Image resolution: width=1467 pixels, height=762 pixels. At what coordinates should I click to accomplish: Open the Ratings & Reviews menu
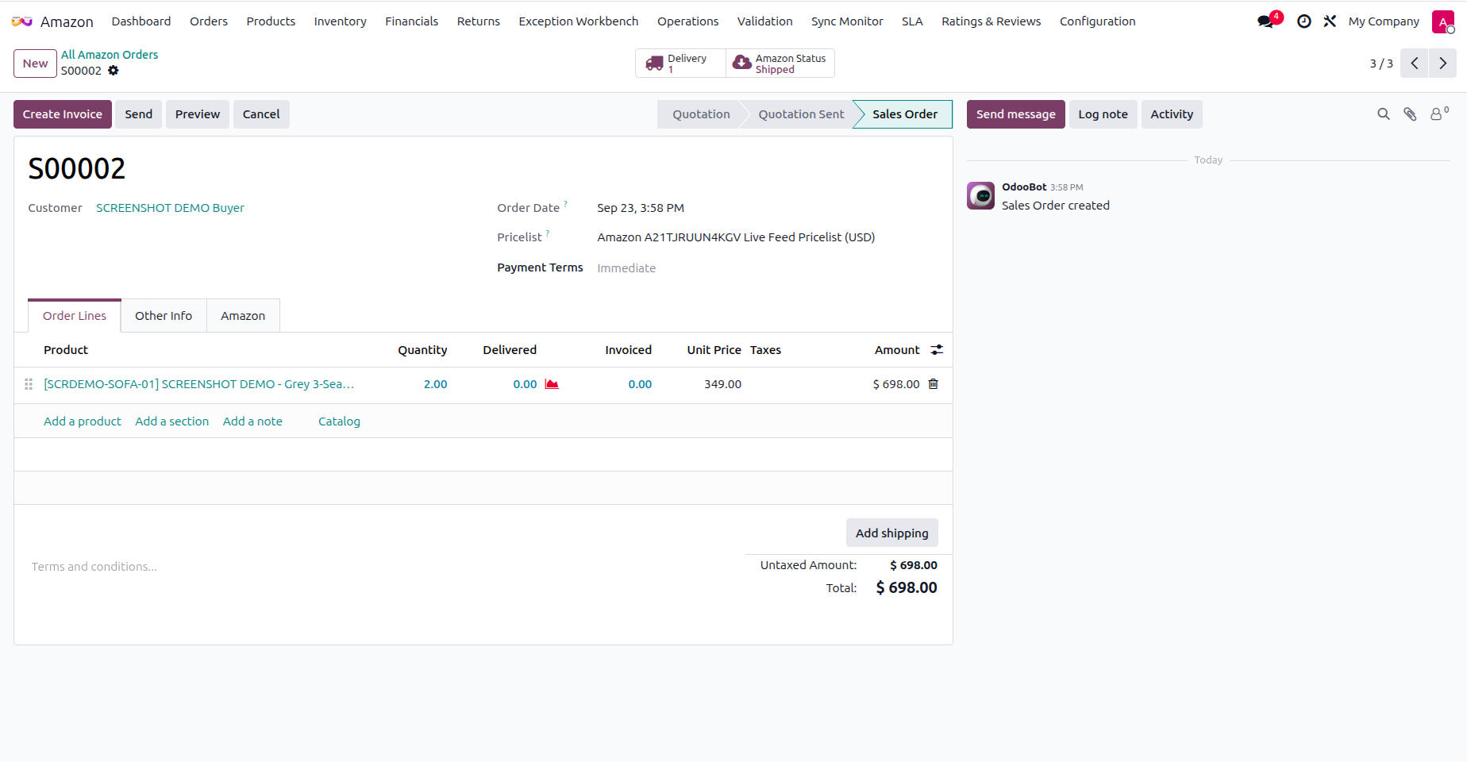tap(991, 21)
